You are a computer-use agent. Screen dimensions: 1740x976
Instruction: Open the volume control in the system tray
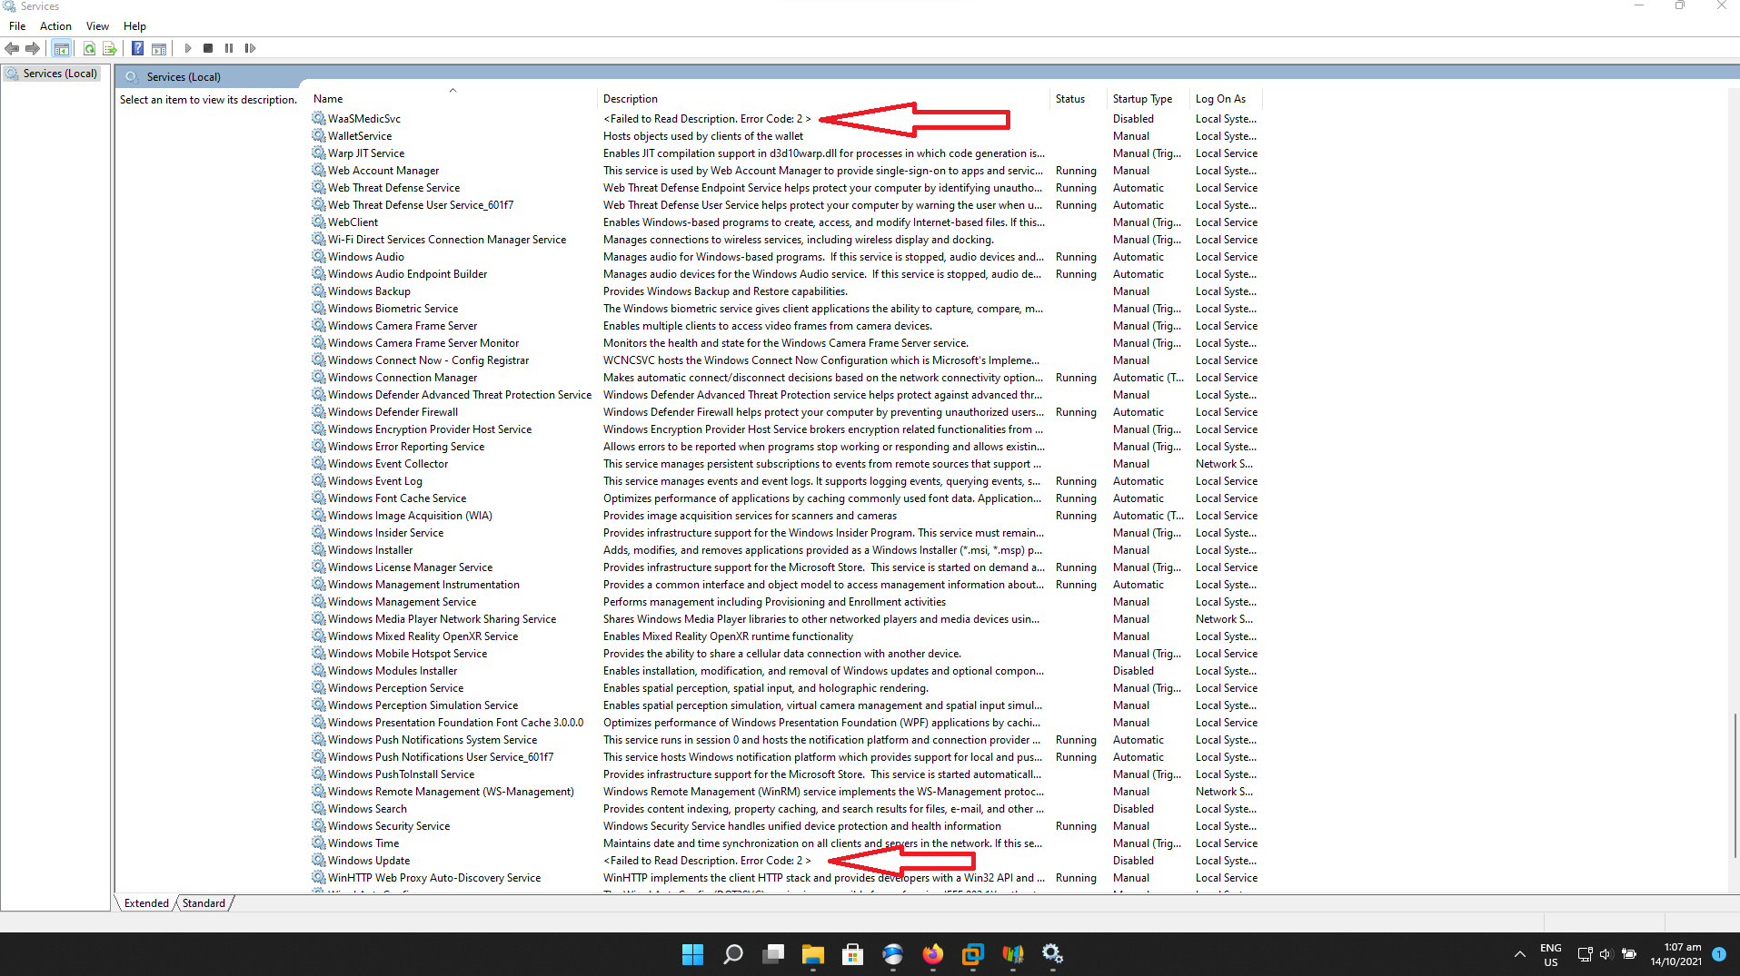coord(1606,954)
